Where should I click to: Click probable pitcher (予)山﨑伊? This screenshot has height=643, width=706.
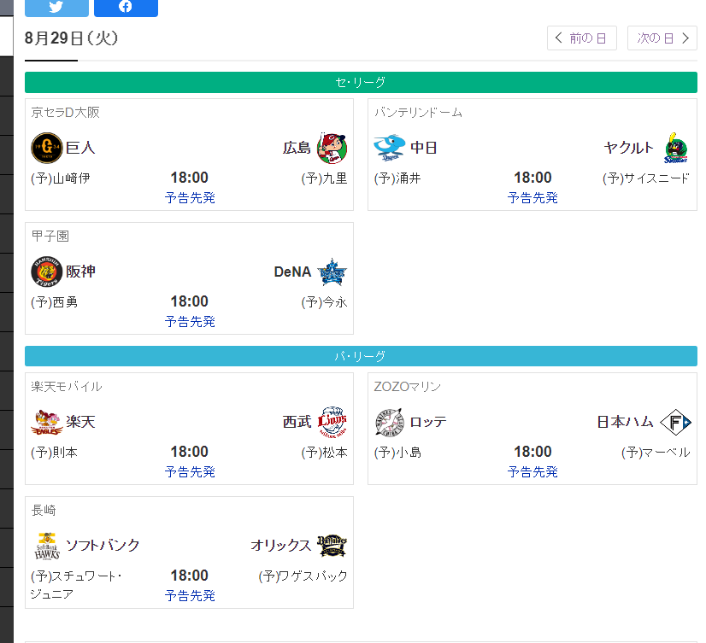coord(61,178)
